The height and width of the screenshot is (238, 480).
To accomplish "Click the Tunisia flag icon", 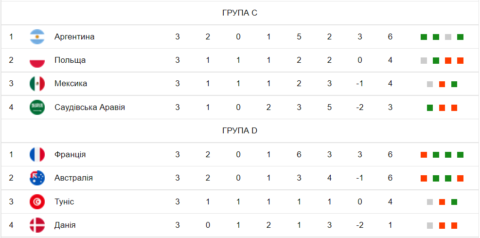I will click(x=37, y=201).
